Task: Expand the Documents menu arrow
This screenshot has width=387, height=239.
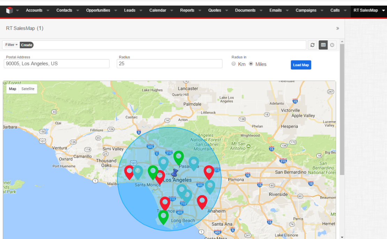Action: (261, 10)
